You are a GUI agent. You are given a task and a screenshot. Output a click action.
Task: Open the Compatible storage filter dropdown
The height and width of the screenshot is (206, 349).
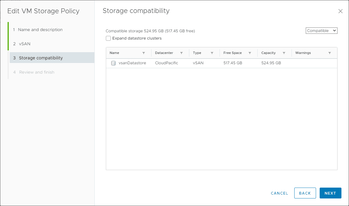[x=321, y=30]
